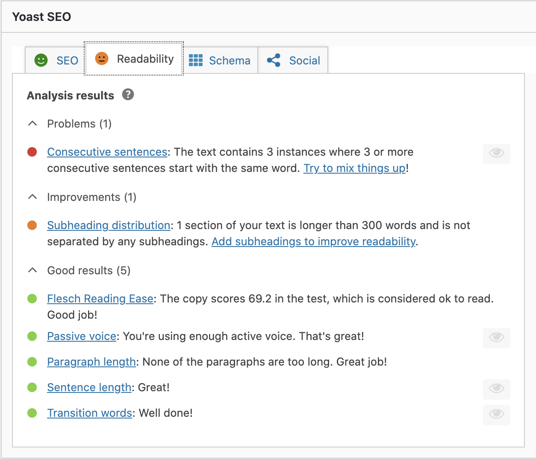This screenshot has height=459, width=536.
Task: Show Passive voice highlights with the eye icon
Action: point(496,338)
